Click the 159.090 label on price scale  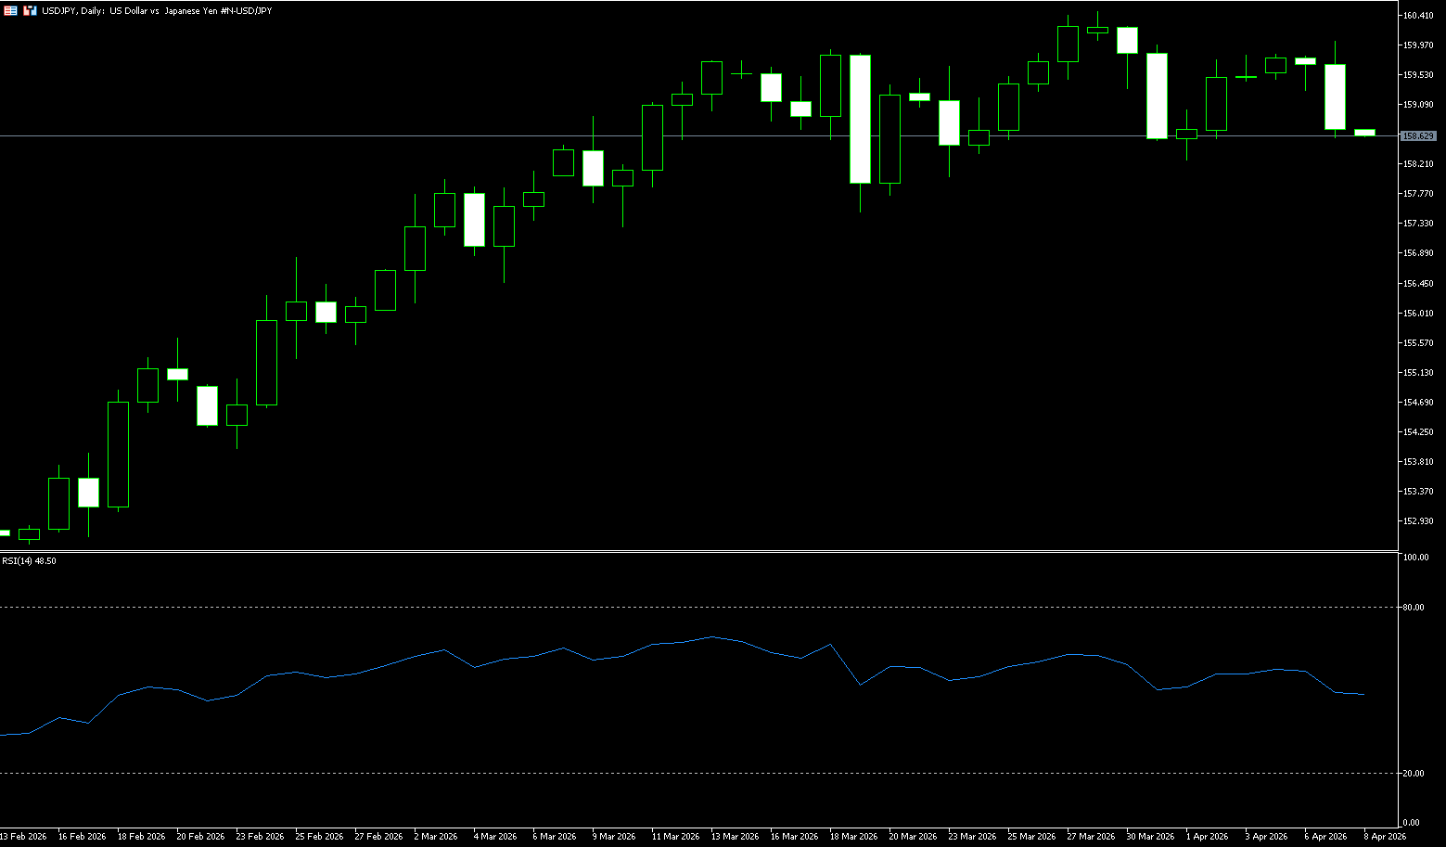click(x=1418, y=105)
